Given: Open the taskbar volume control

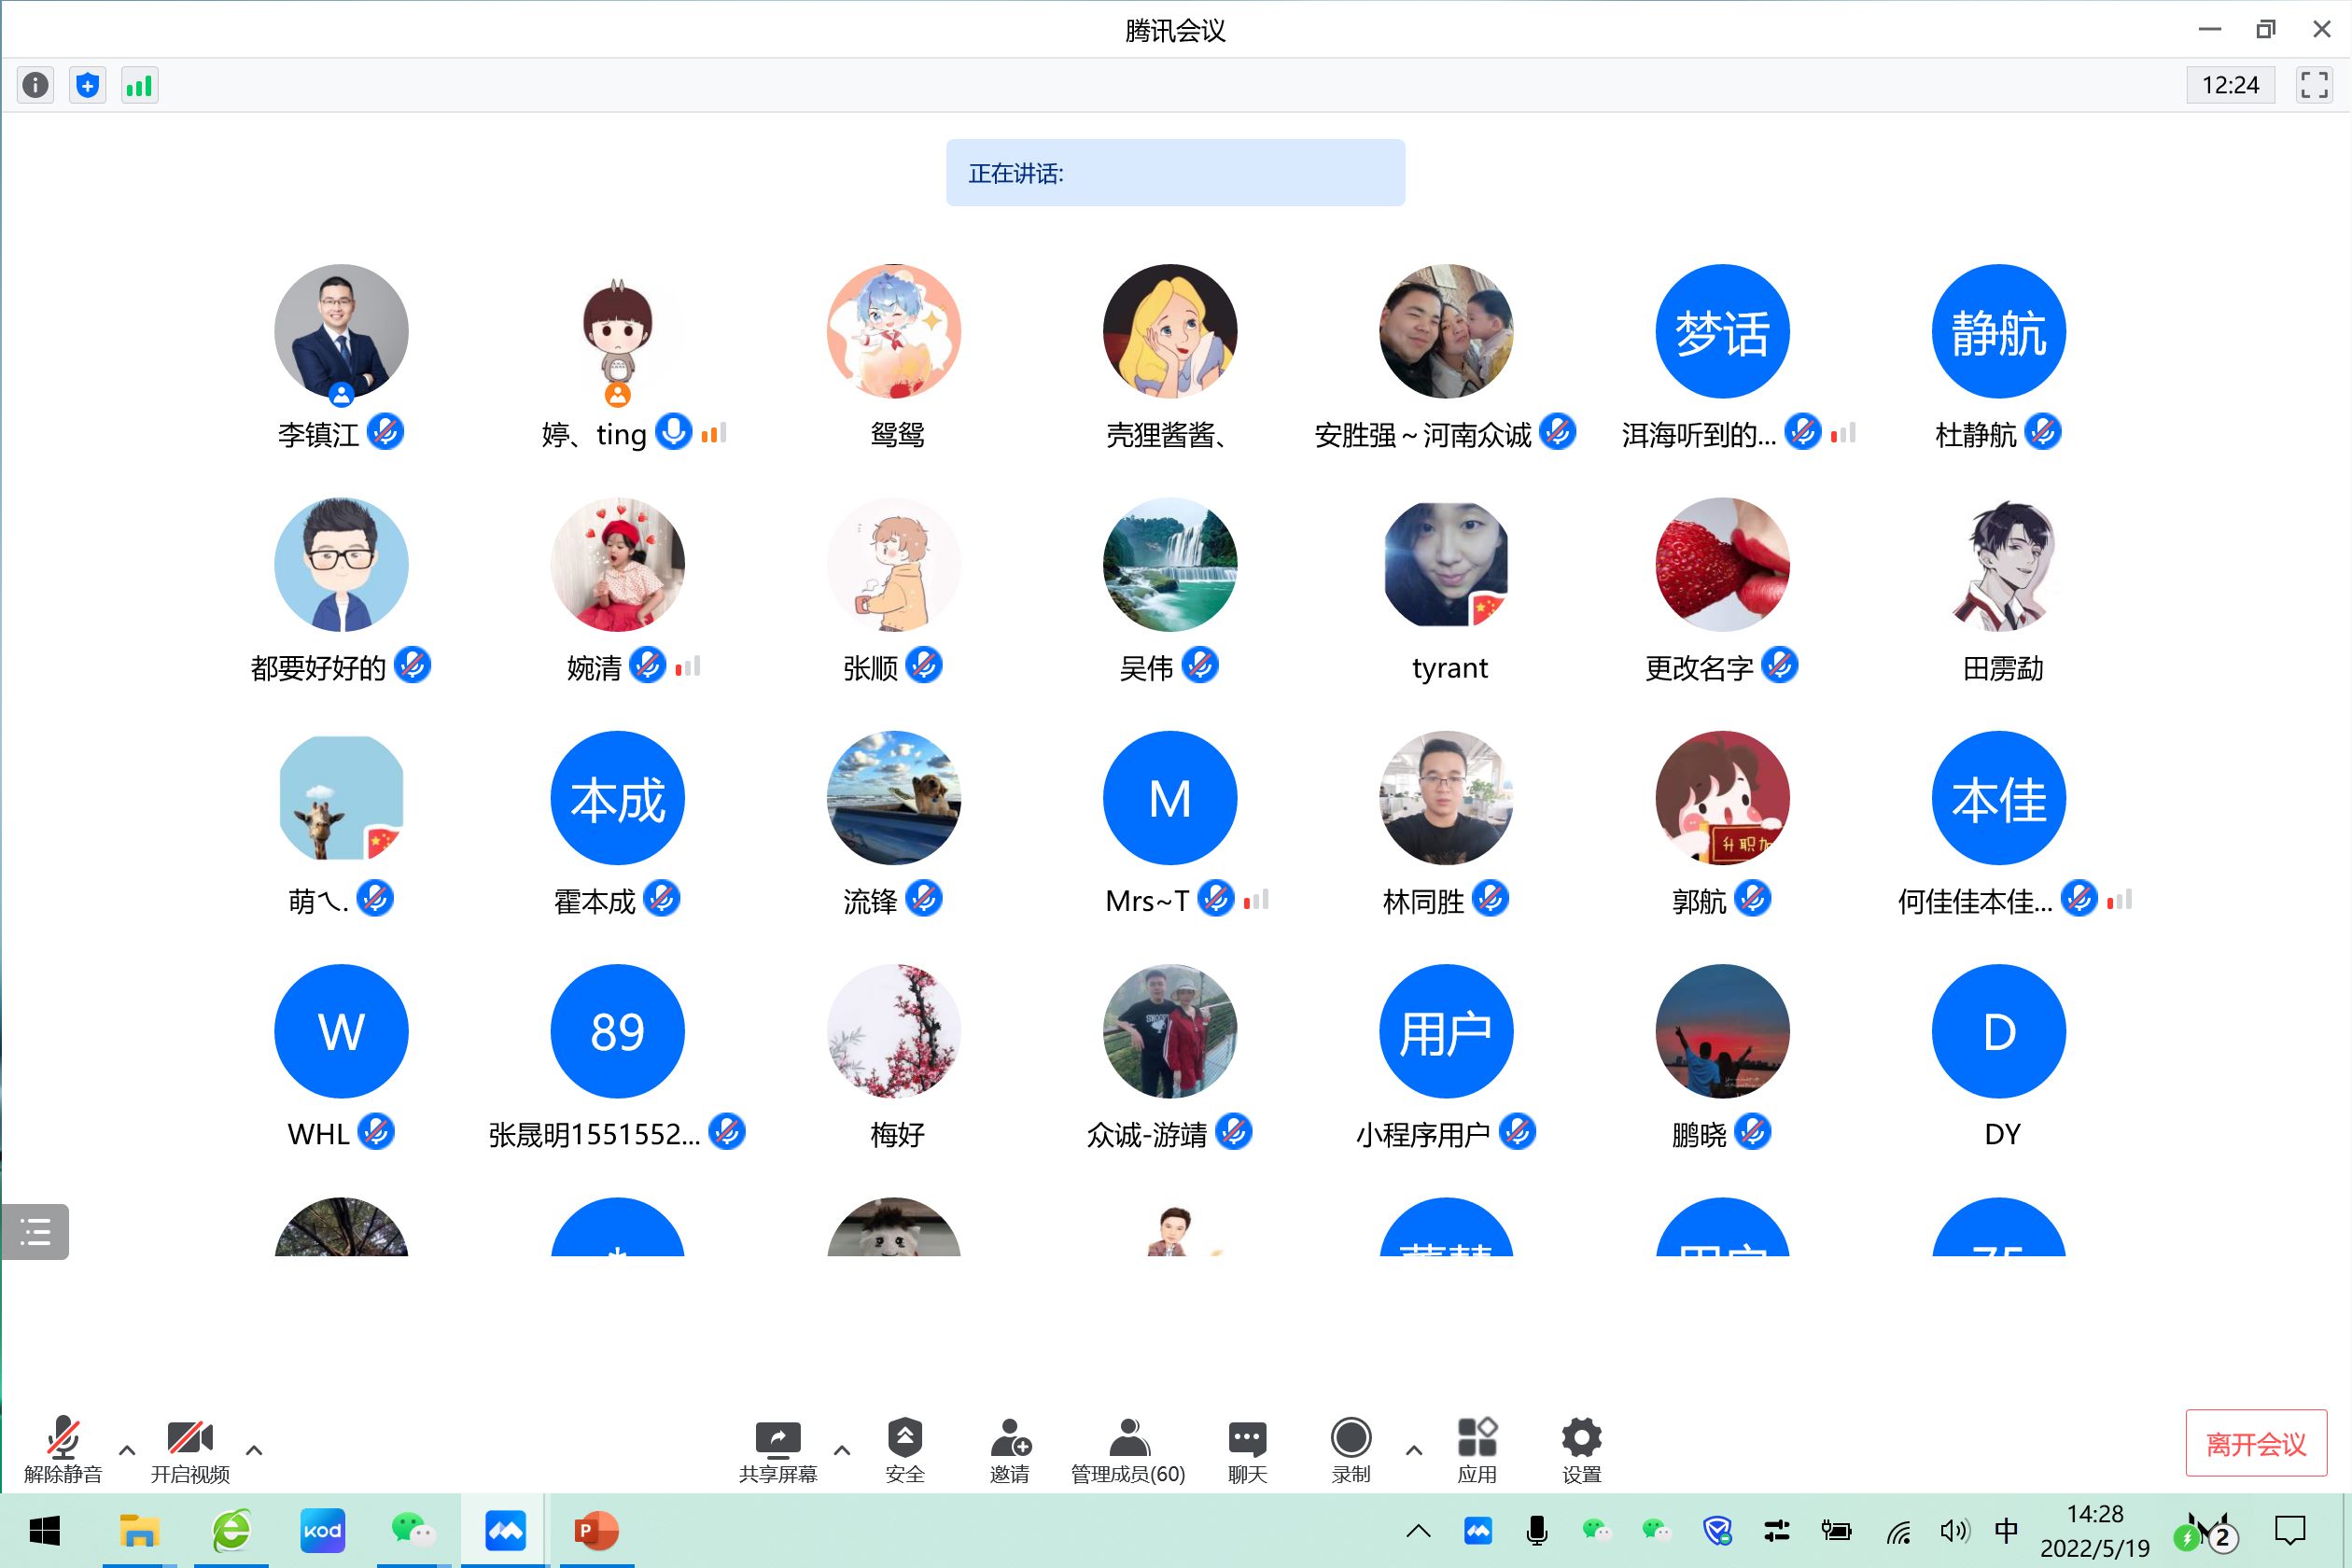Looking at the screenshot, I should [x=1954, y=1530].
